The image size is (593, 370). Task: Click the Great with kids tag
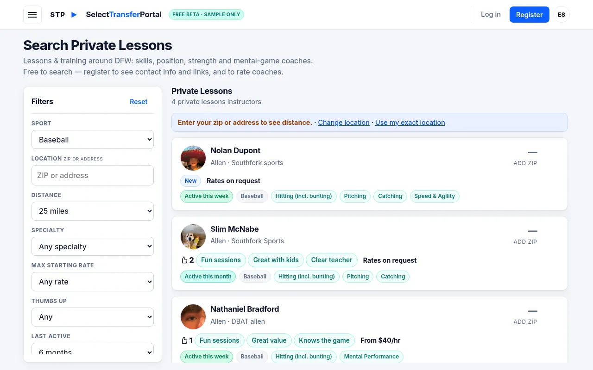[276, 260]
